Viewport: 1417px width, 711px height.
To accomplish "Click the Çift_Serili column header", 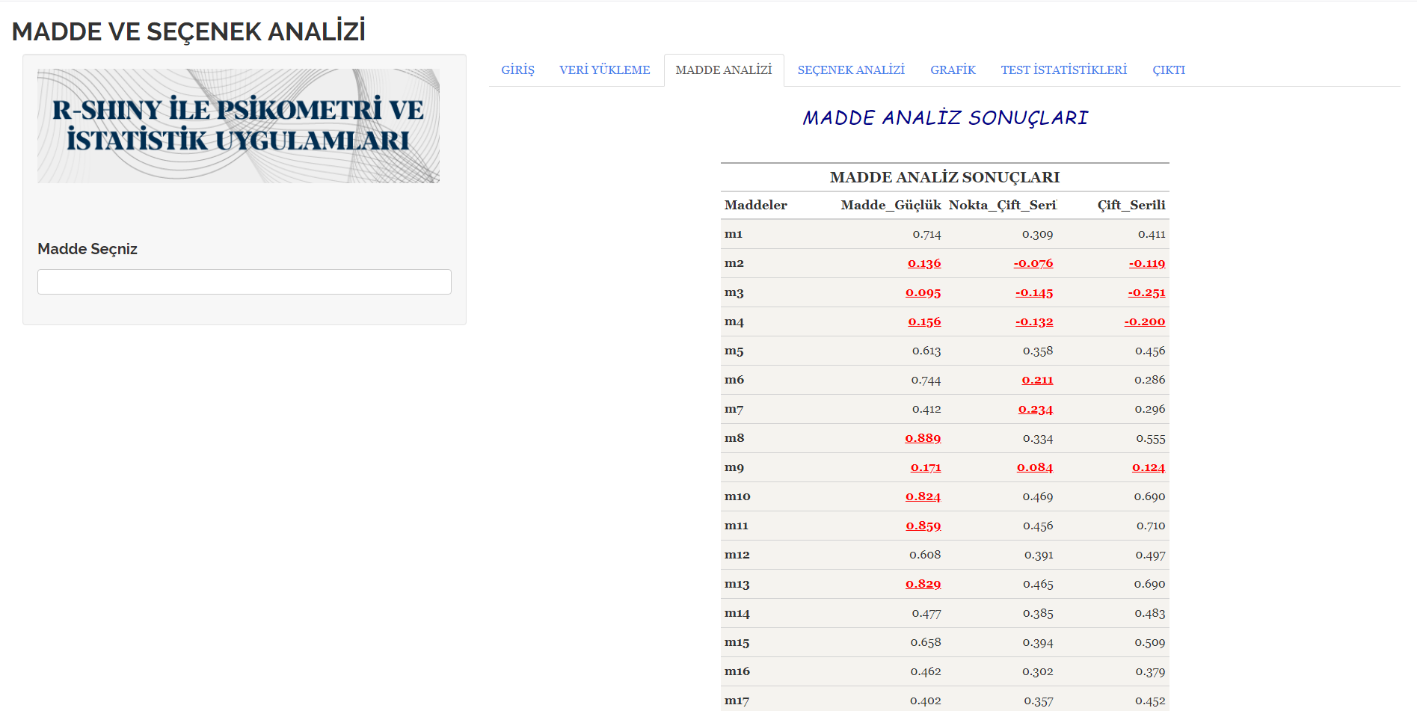I will point(1131,205).
